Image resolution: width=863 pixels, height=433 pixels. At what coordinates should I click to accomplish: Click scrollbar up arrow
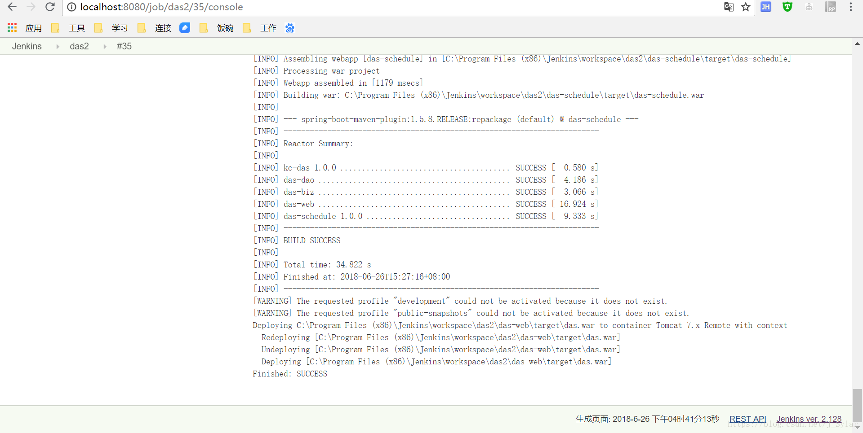(x=857, y=44)
